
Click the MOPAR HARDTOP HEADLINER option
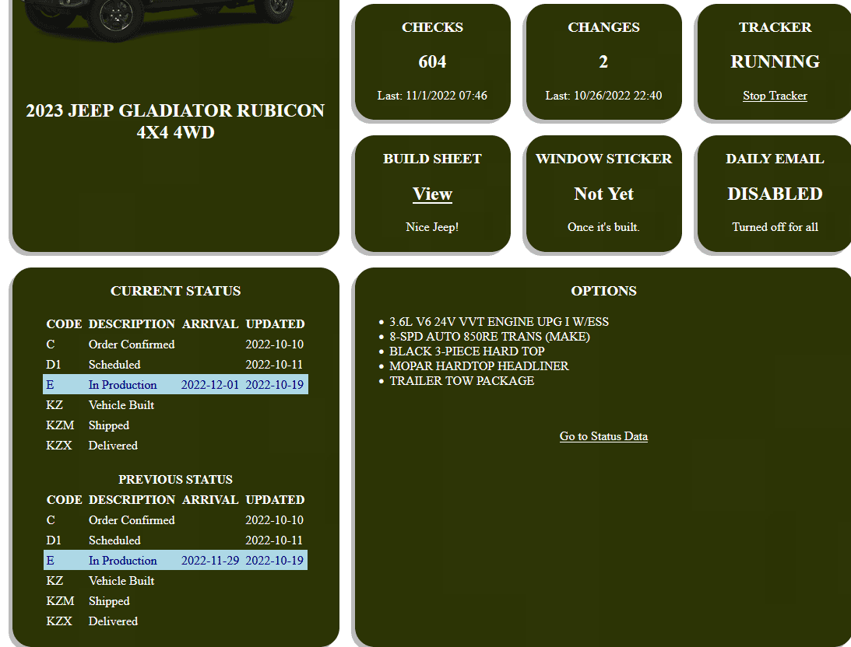coord(479,366)
